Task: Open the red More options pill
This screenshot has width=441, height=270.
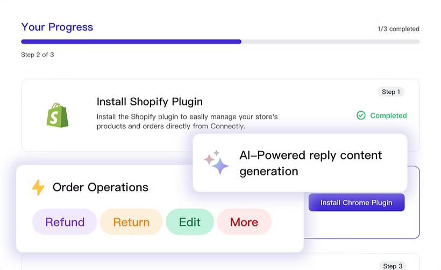Action: 244,222
